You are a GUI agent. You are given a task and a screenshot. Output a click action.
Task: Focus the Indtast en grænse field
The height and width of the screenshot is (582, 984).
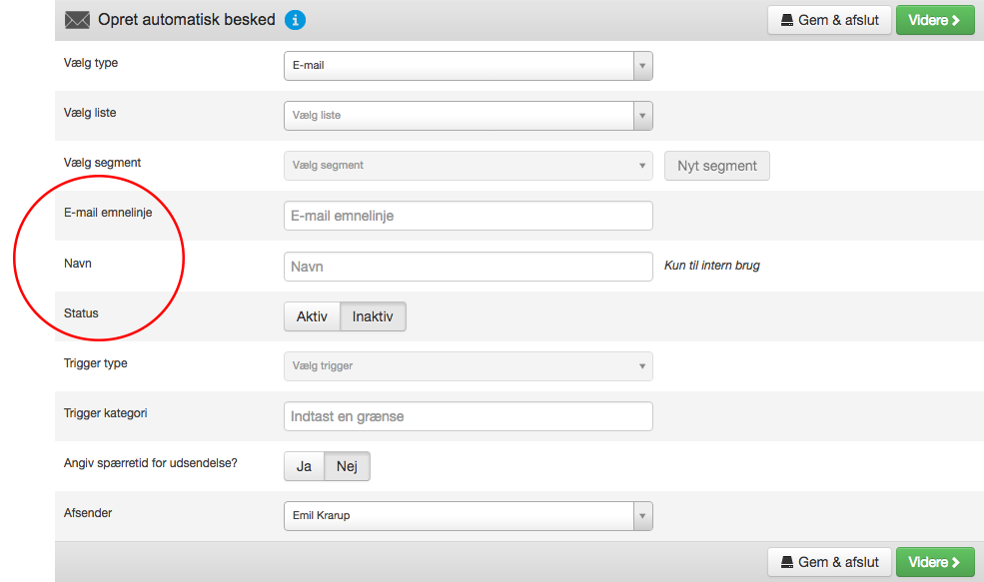(469, 416)
